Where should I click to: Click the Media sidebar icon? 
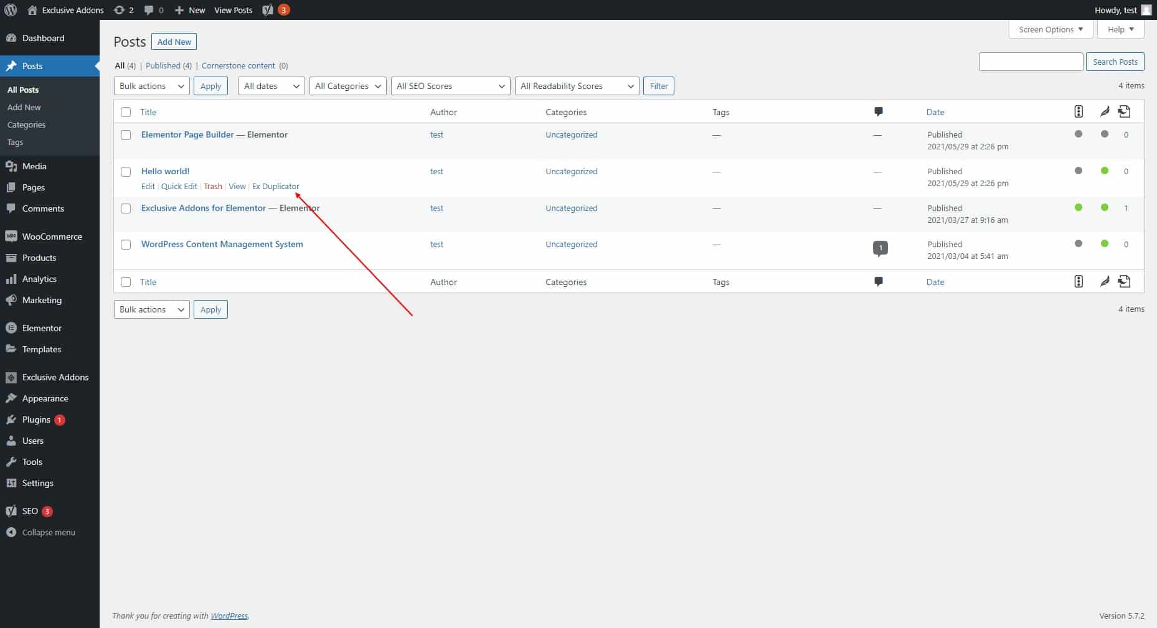[x=11, y=166]
